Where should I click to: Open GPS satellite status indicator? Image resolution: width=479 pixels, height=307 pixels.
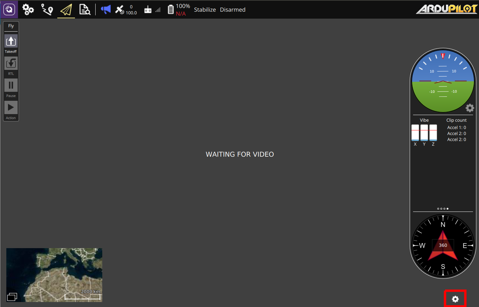(x=126, y=10)
